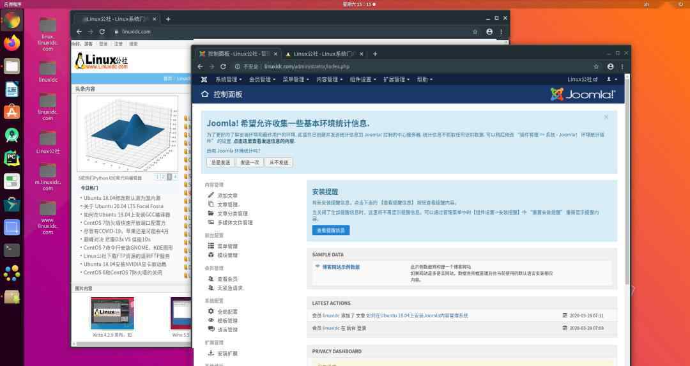Expand the 帮助 dropdown menu
Image resolution: width=690 pixels, height=366 pixels.
[425, 79]
